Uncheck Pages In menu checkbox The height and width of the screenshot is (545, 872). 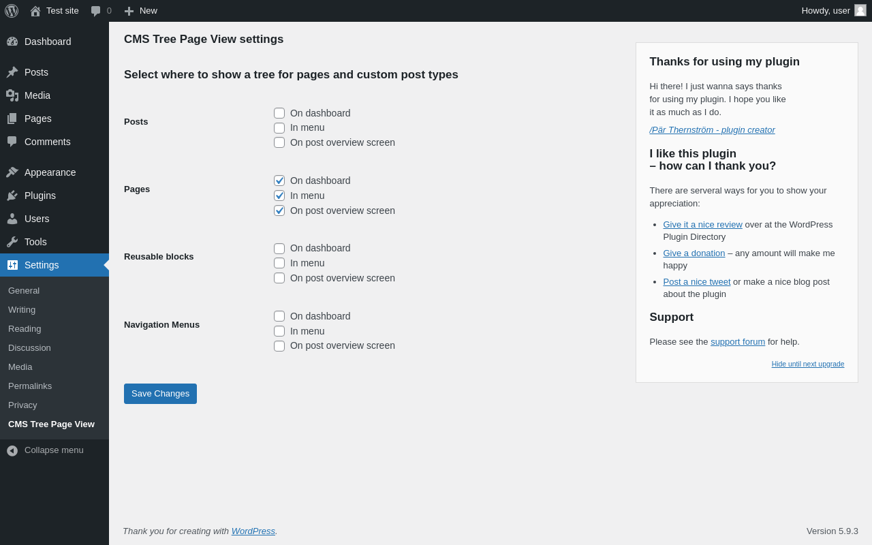tap(279, 196)
